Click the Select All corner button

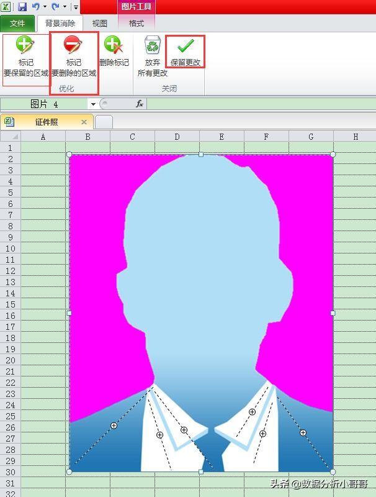(11, 137)
